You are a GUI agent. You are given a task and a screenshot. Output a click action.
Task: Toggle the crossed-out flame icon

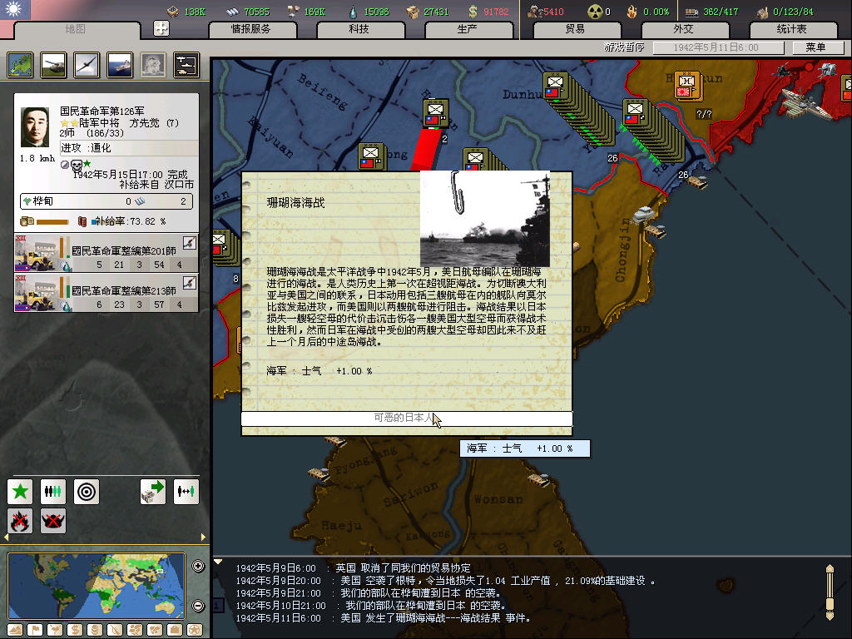(20, 521)
